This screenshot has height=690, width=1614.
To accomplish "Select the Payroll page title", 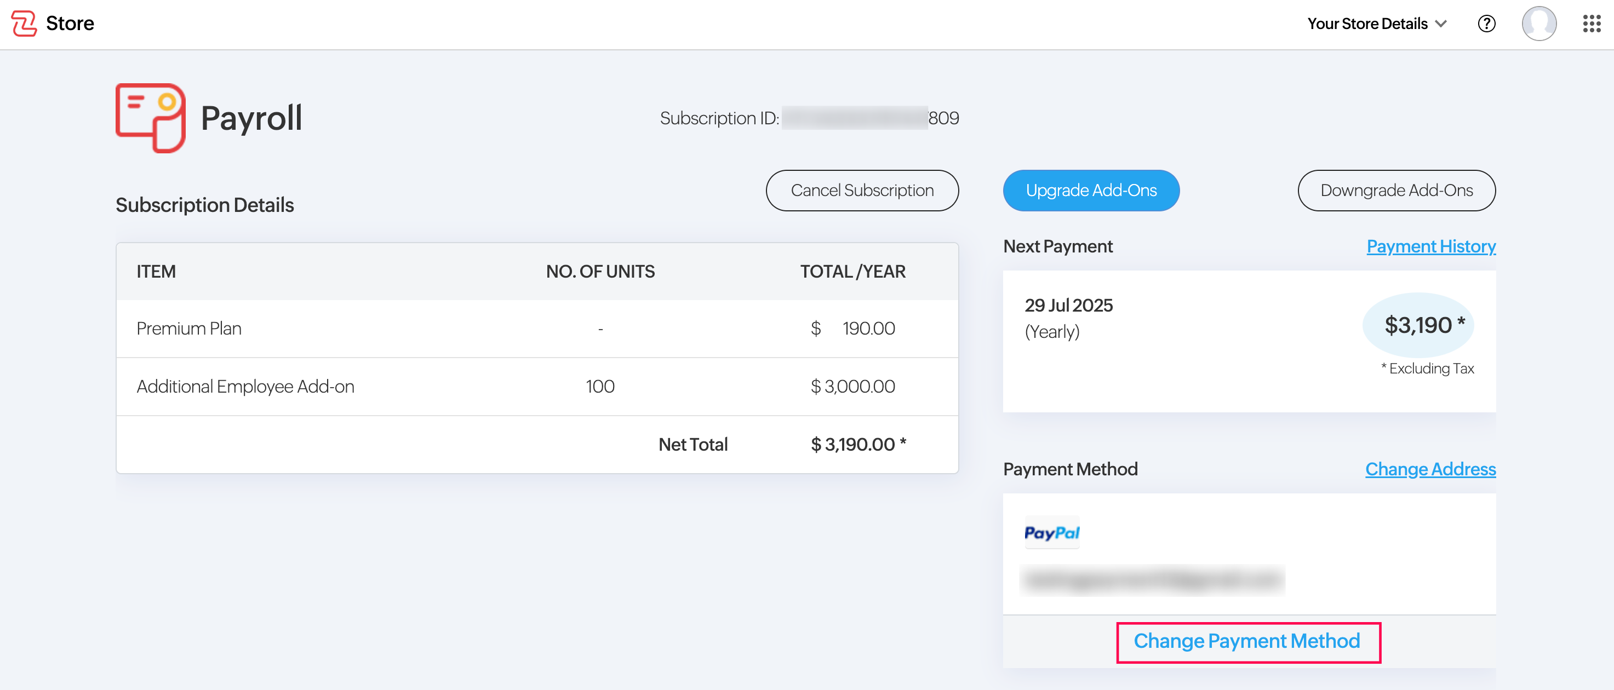I will tap(252, 118).
